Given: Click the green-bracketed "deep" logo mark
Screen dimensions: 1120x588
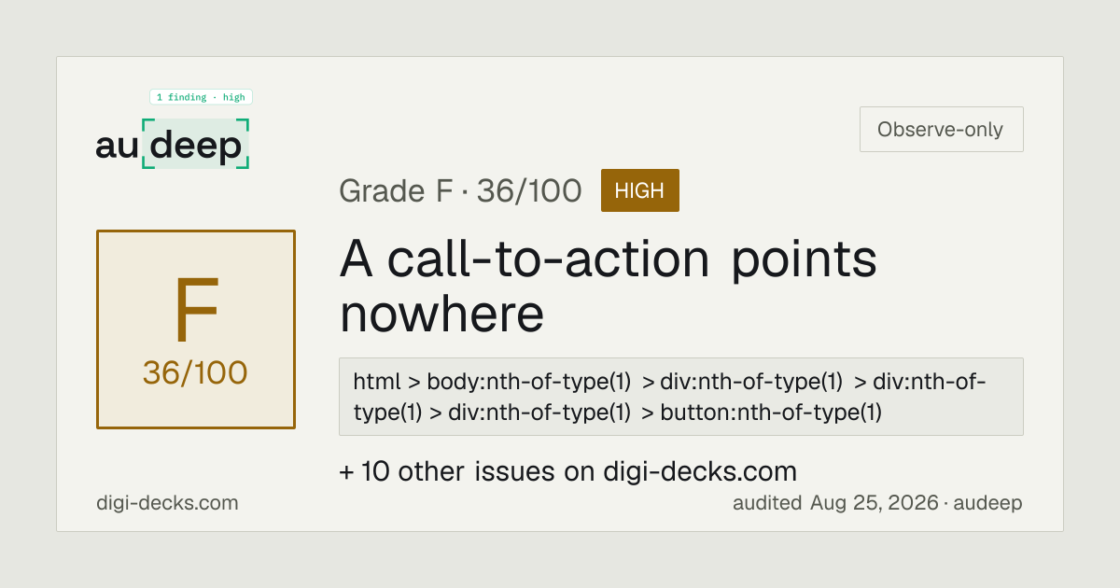Looking at the screenshot, I should coord(196,144).
